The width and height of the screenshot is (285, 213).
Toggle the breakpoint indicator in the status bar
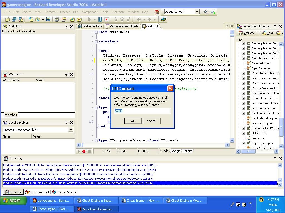[84, 151]
